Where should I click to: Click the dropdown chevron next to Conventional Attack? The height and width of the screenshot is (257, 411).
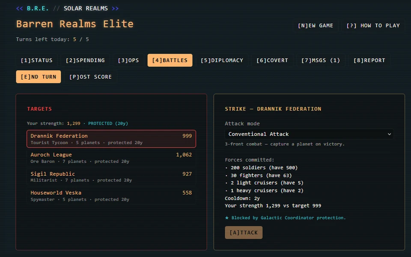(389, 134)
